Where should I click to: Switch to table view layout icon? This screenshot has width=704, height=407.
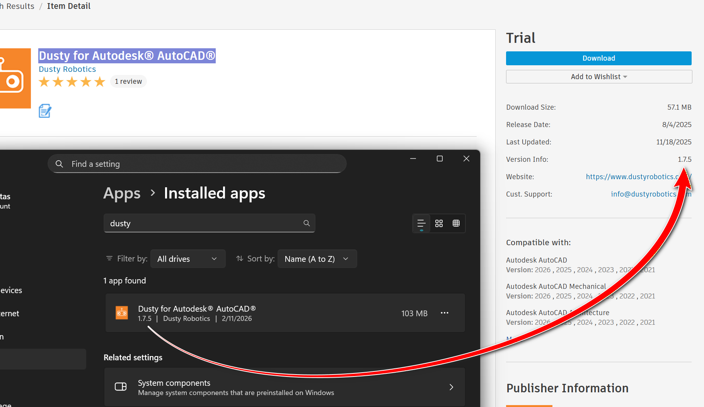456,223
